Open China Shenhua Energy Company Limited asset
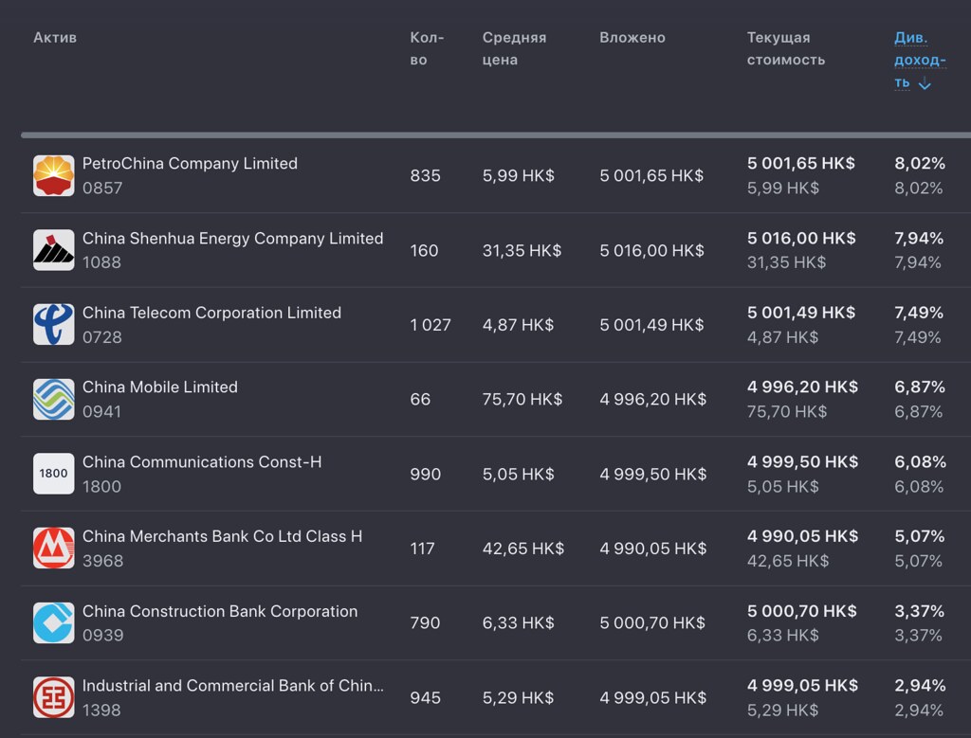Screen dimensions: 971x738 [x=233, y=238]
